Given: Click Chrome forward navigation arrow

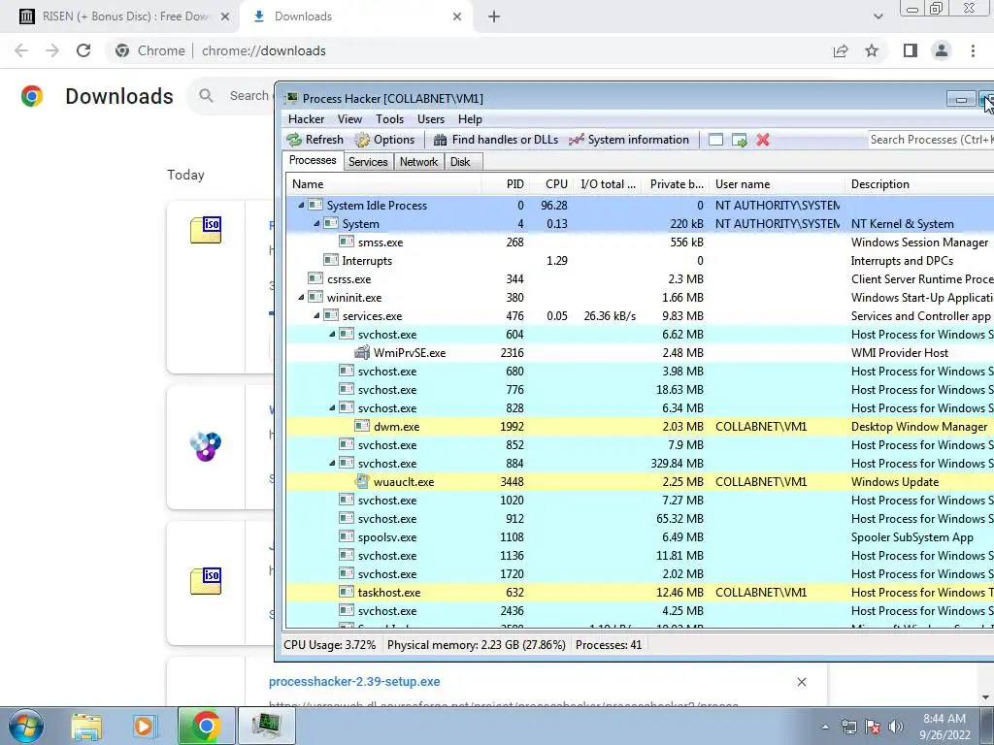Looking at the screenshot, I should (x=52, y=50).
